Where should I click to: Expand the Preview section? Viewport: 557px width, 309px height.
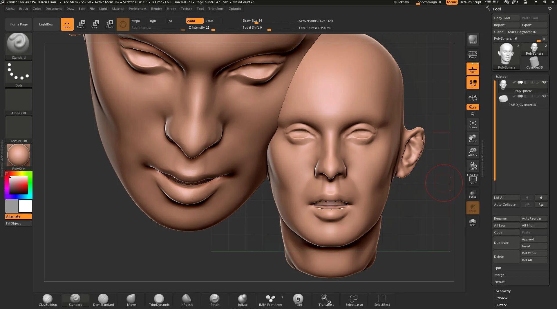coord(501,298)
